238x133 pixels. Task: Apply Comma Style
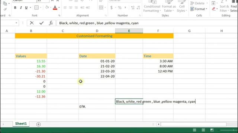pyautogui.click(x=125, y=7)
